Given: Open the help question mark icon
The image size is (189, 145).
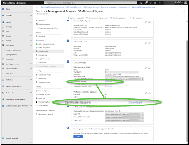Looking at the screenshot, I should click(155, 3).
